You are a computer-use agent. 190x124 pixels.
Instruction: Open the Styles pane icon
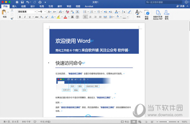(147, 15)
